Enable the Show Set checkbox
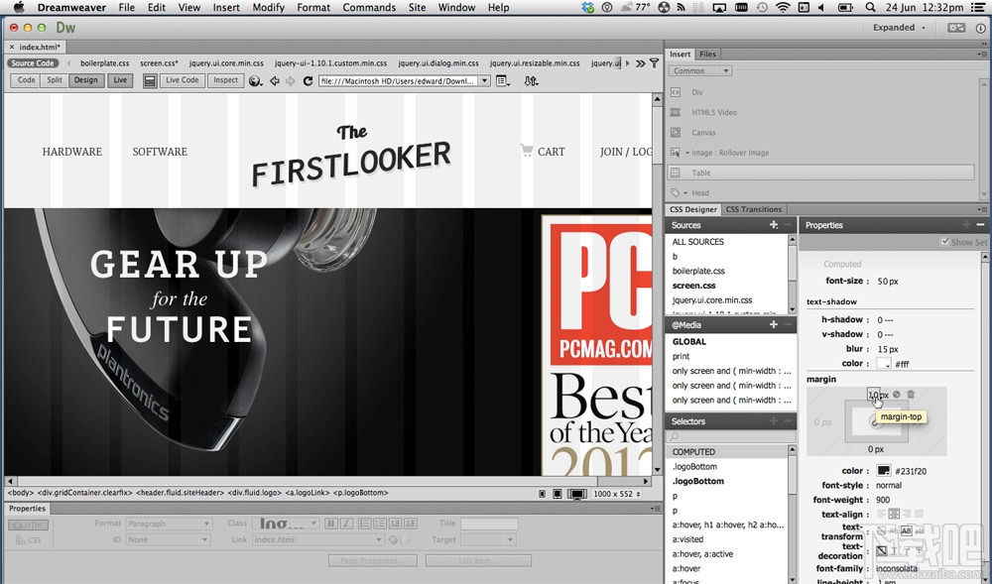This screenshot has width=992, height=584. pyautogui.click(x=942, y=242)
